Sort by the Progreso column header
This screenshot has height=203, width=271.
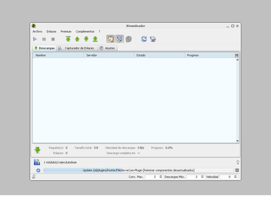[x=209, y=55]
